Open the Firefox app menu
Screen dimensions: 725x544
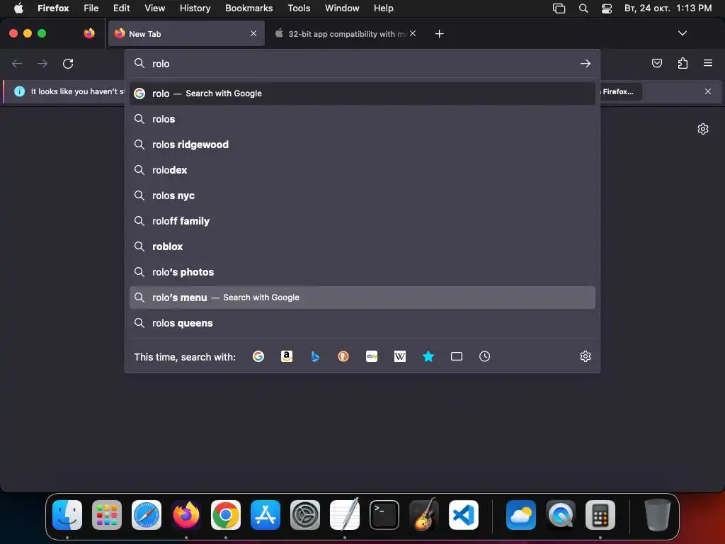(x=53, y=8)
